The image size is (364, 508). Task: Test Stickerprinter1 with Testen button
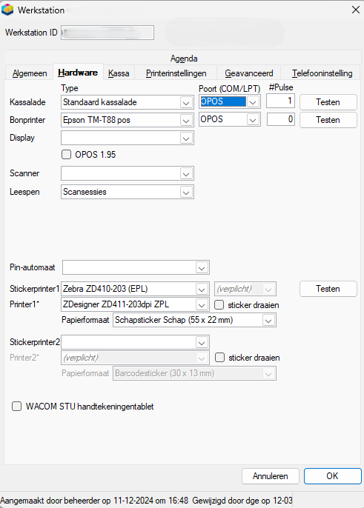(328, 289)
